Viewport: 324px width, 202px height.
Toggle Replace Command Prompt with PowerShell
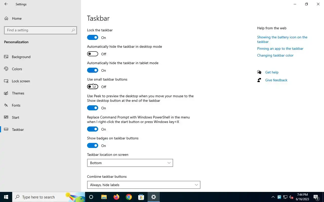point(93,129)
